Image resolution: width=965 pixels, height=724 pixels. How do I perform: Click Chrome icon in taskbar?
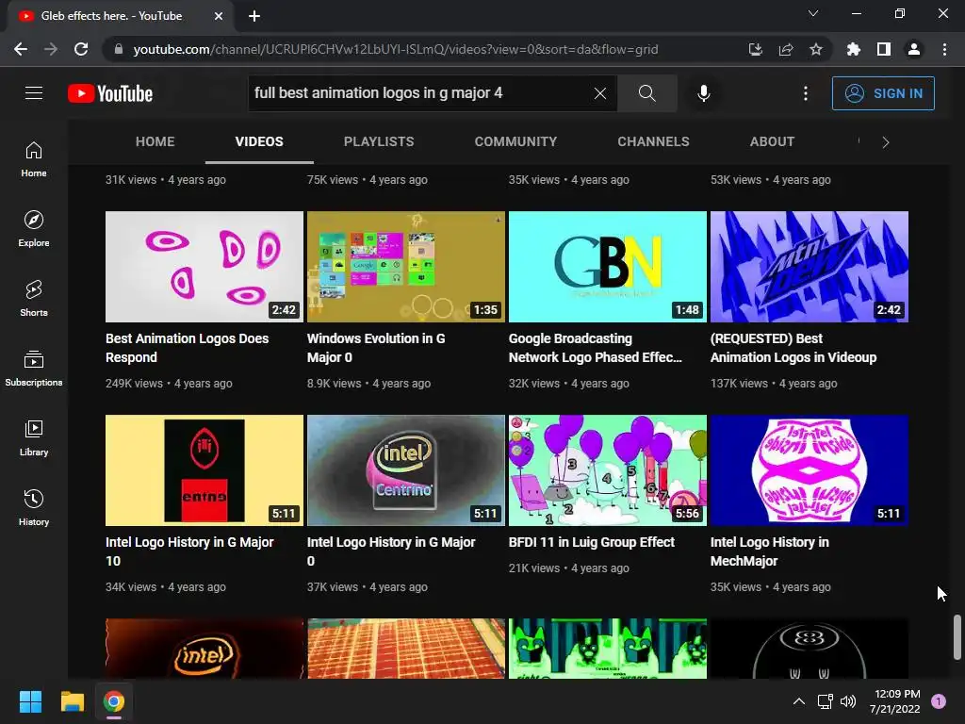114,701
